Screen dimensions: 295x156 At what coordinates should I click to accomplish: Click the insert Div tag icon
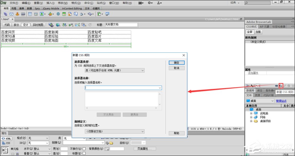point(36,14)
